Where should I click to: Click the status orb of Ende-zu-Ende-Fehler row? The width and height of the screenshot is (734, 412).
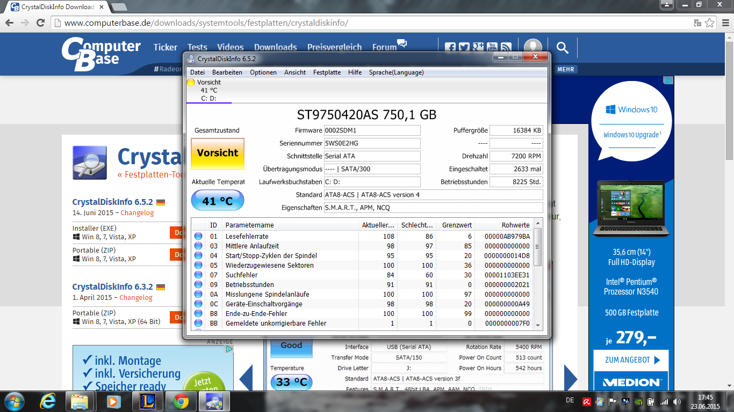click(x=198, y=314)
